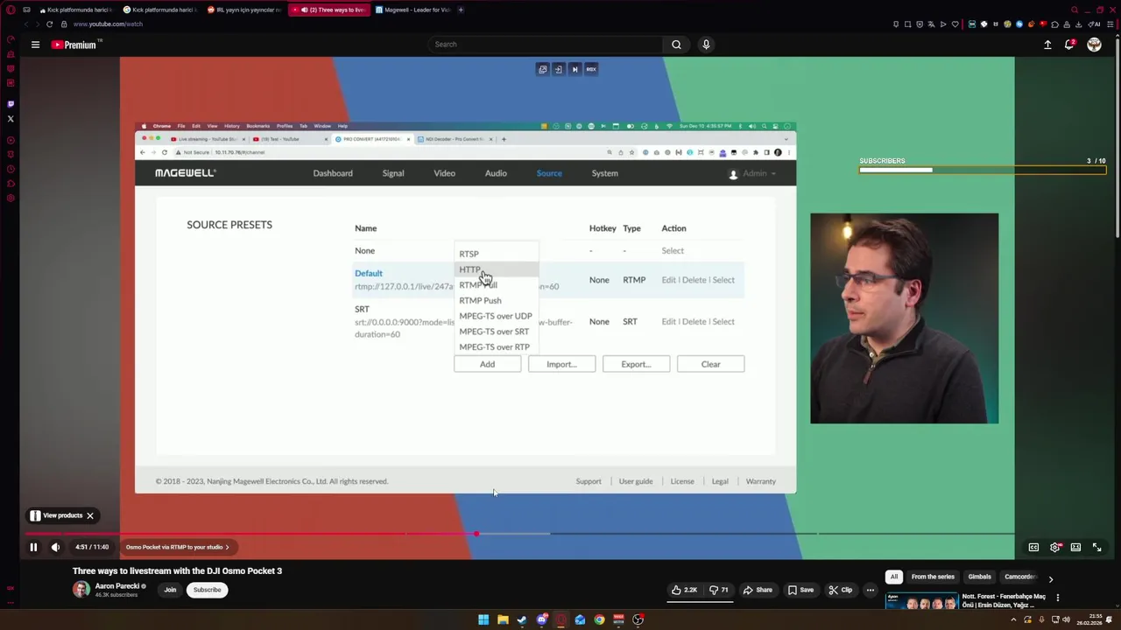Mute the video volume
This screenshot has width=1121, height=630.
tap(55, 547)
